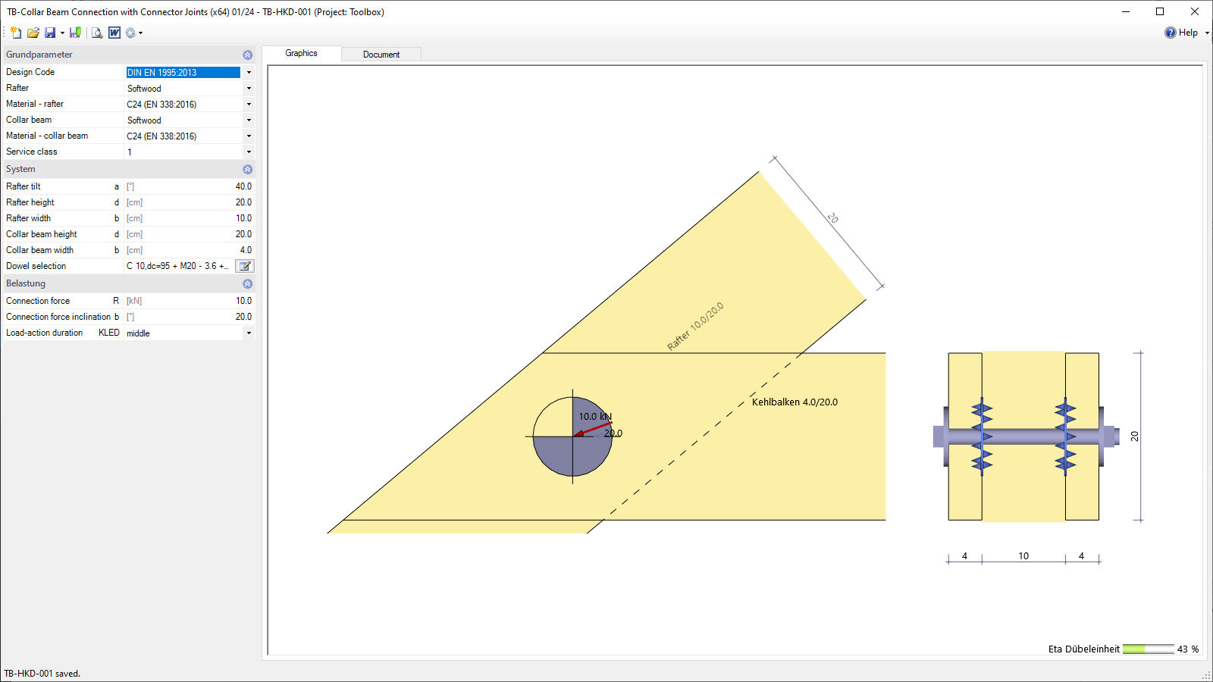Screen dimensions: 1213x682
Task: Open the Load-action duration dropdown
Action: click(249, 333)
